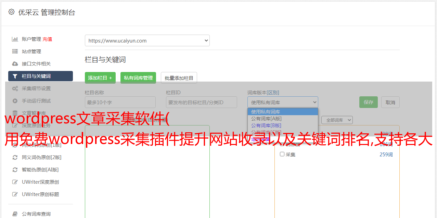Viewport: 437px width, 218px height.
Task: Click the edit icon for UWriter深度原创
Action: (15, 182)
